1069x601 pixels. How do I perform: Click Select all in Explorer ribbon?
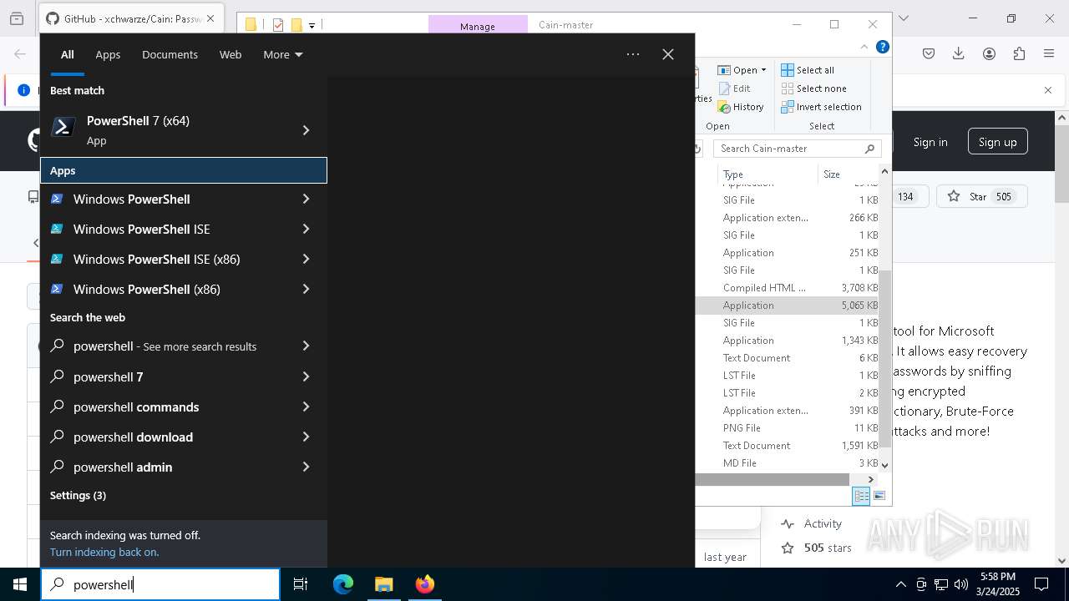pyautogui.click(x=808, y=70)
